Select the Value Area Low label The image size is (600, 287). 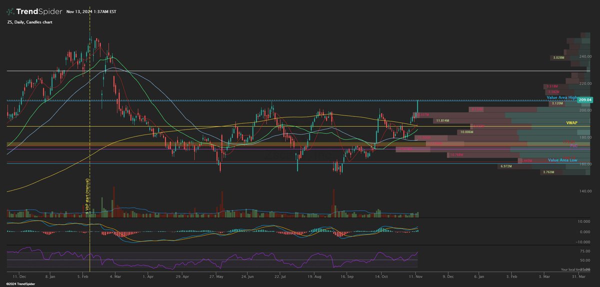pos(562,160)
